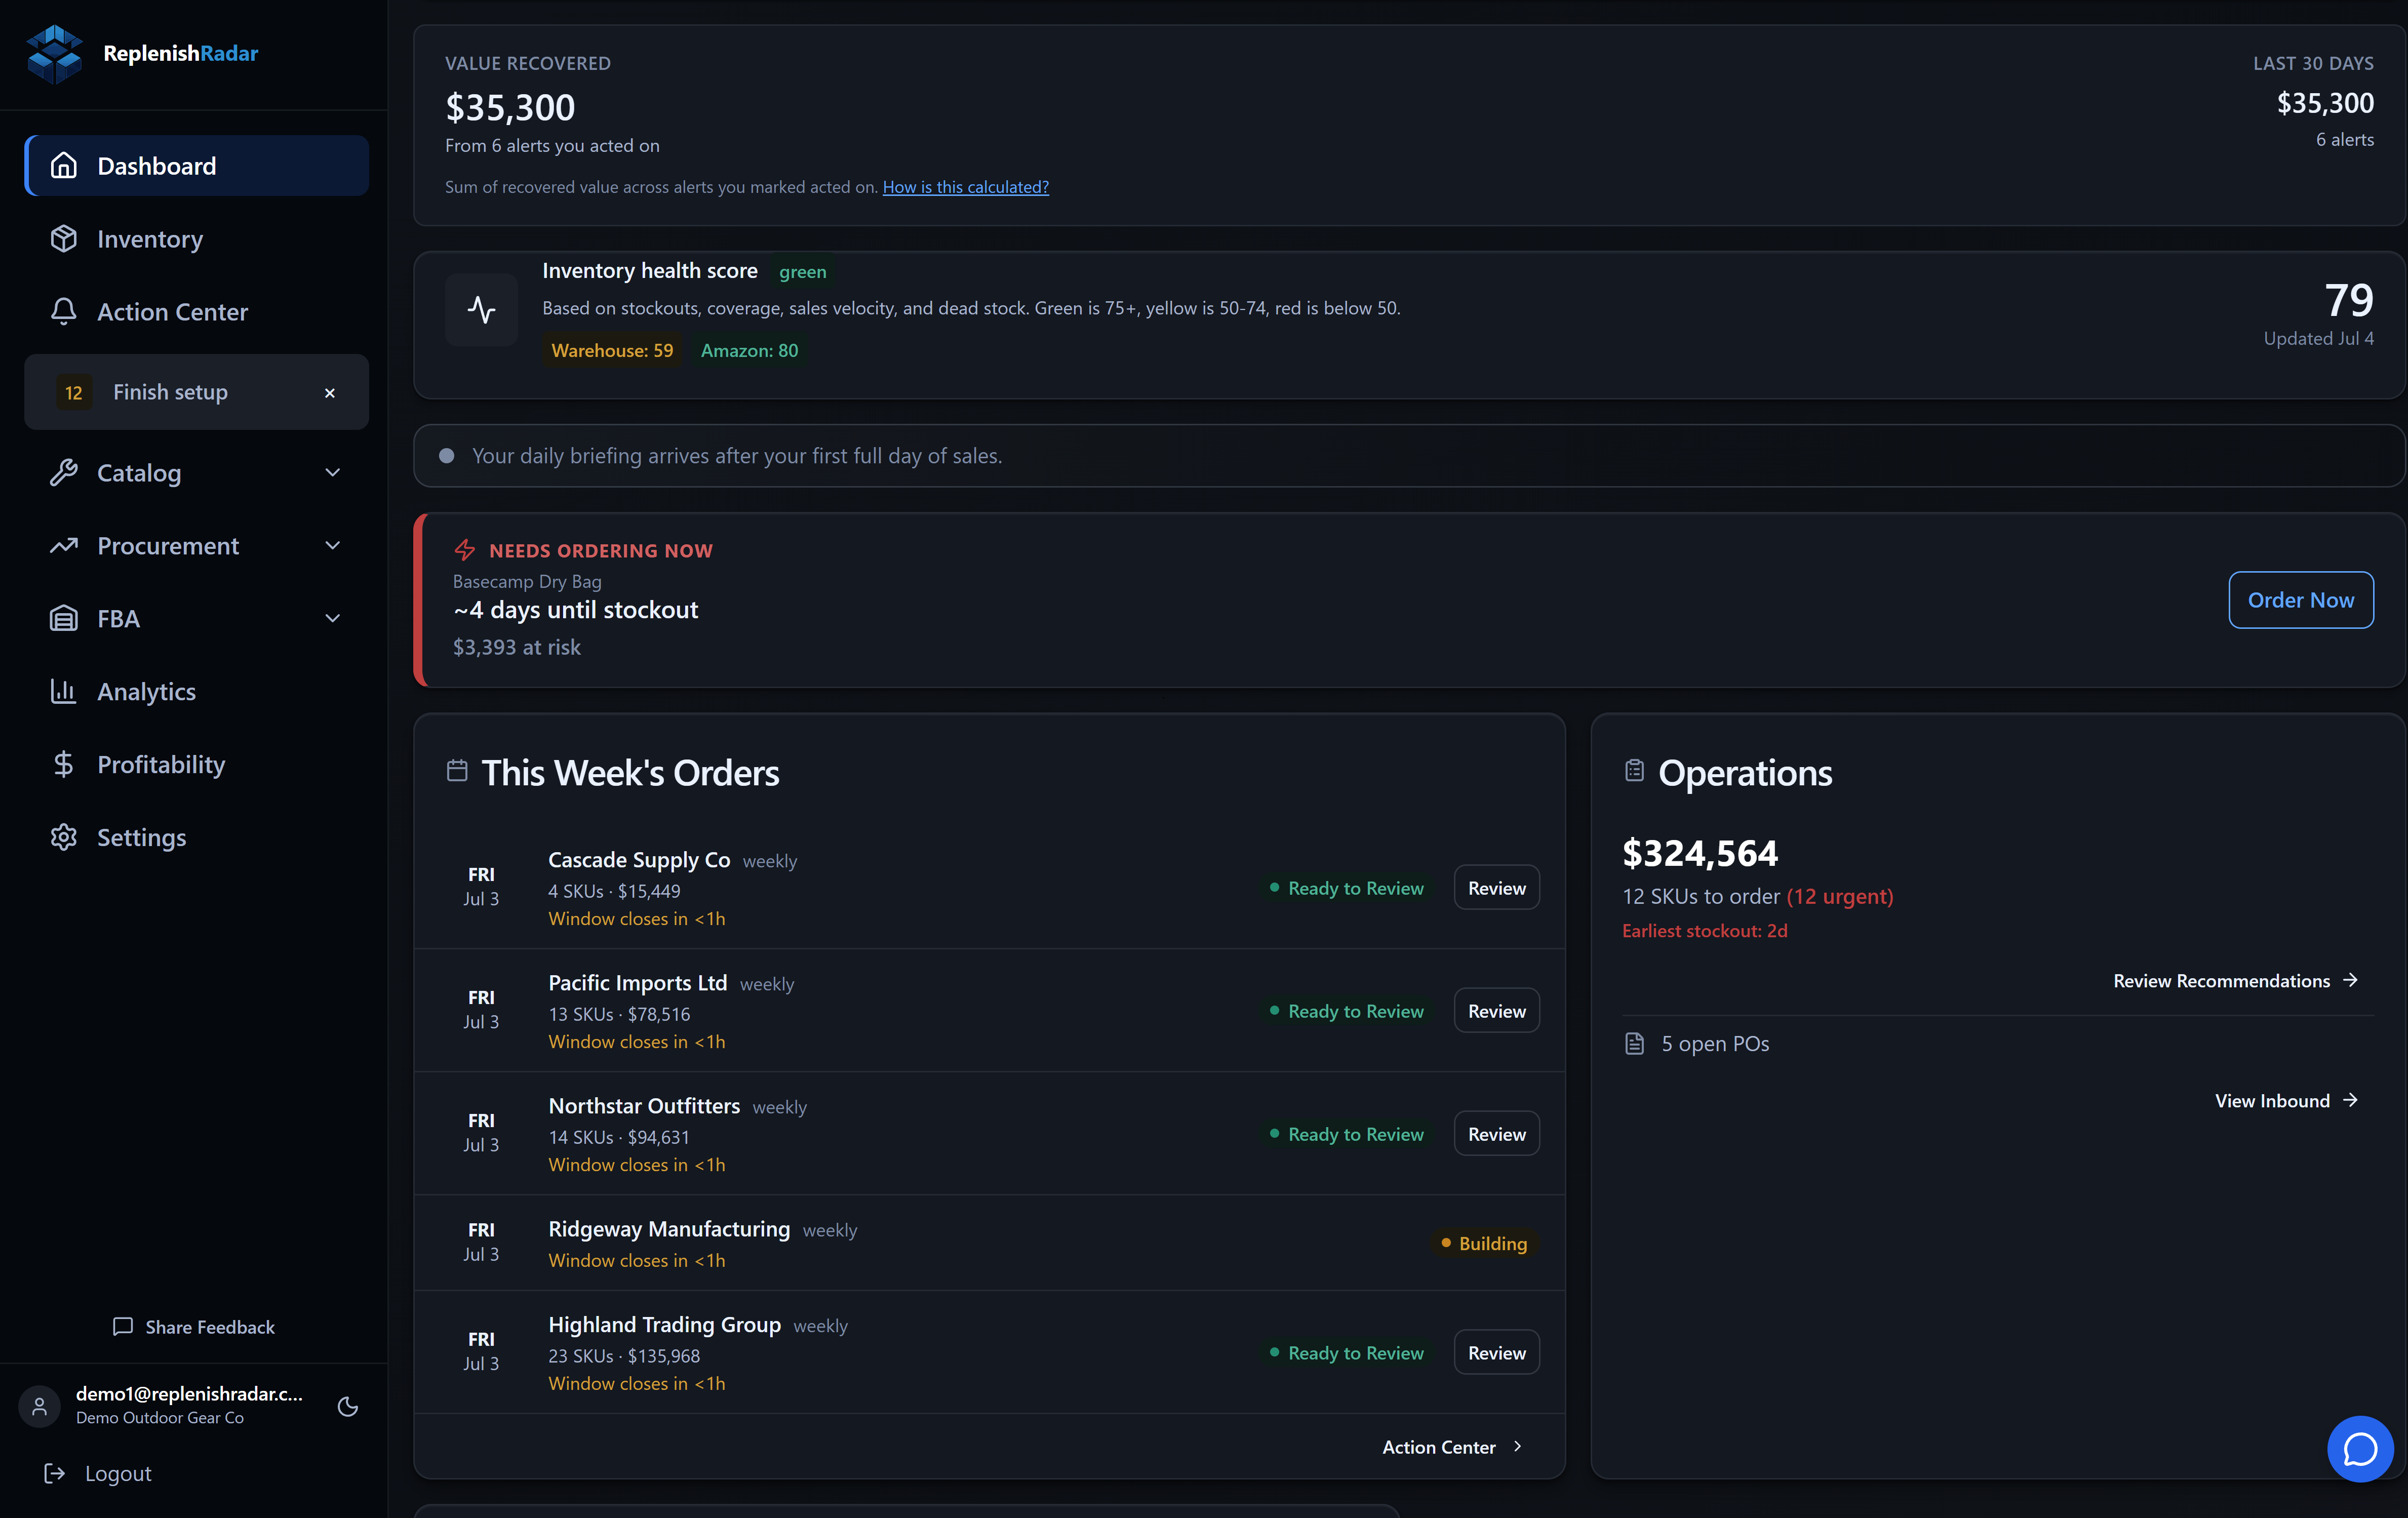Click the user avatar icon
The image size is (2408, 1518).
coord(40,1407)
